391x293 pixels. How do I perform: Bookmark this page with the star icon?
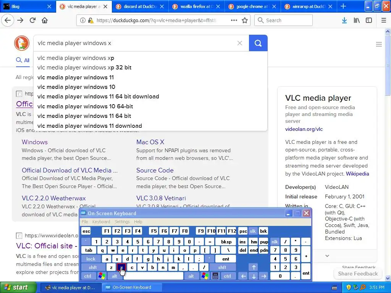pos(245,20)
